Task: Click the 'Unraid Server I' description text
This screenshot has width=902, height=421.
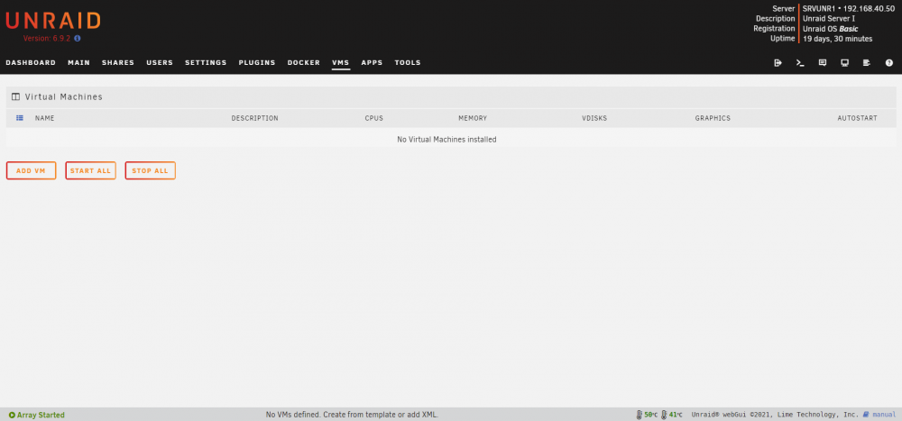Action: 828,18
